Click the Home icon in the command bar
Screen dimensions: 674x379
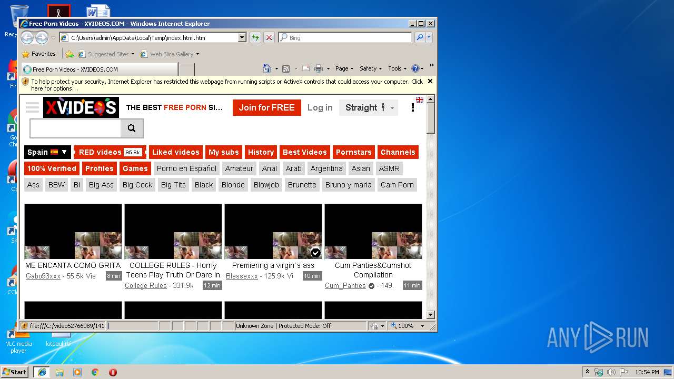pyautogui.click(x=267, y=68)
